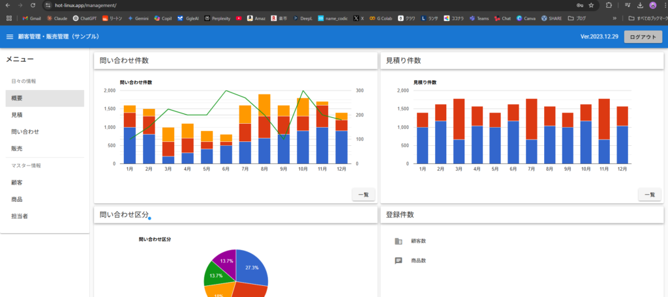Click the 顧客数 building icon
The width and height of the screenshot is (668, 297).
[x=399, y=241]
